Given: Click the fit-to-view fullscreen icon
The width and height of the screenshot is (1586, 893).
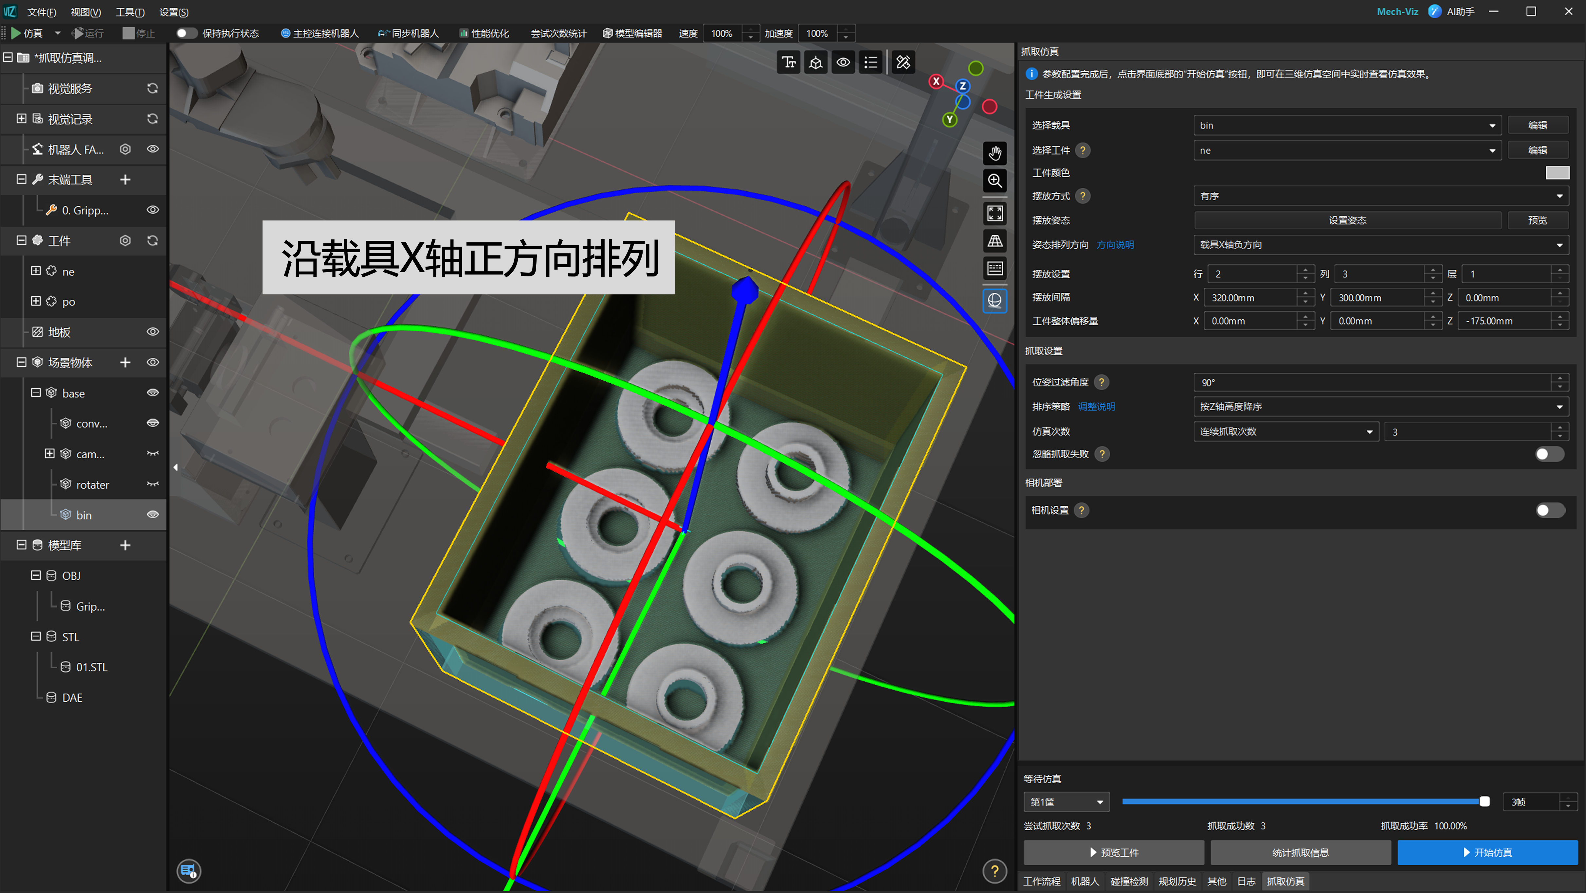Looking at the screenshot, I should pos(994,214).
